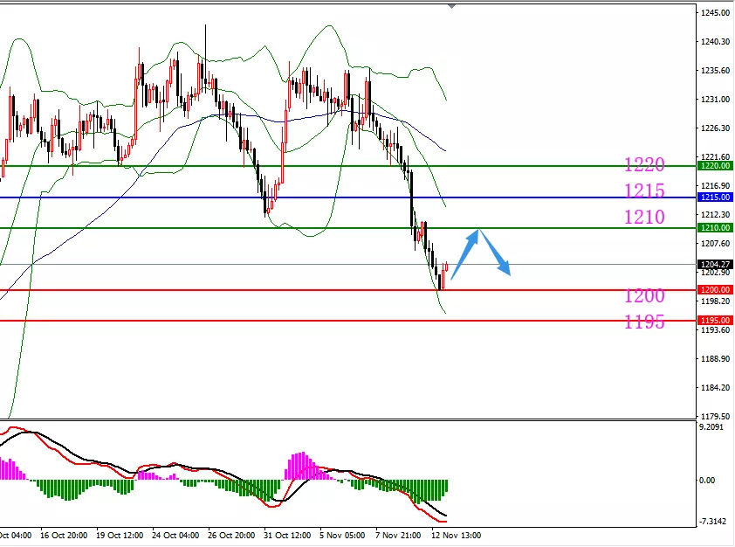Image resolution: width=735 pixels, height=547 pixels.
Task: Select the magenta 1210 text label
Action: 644,218
